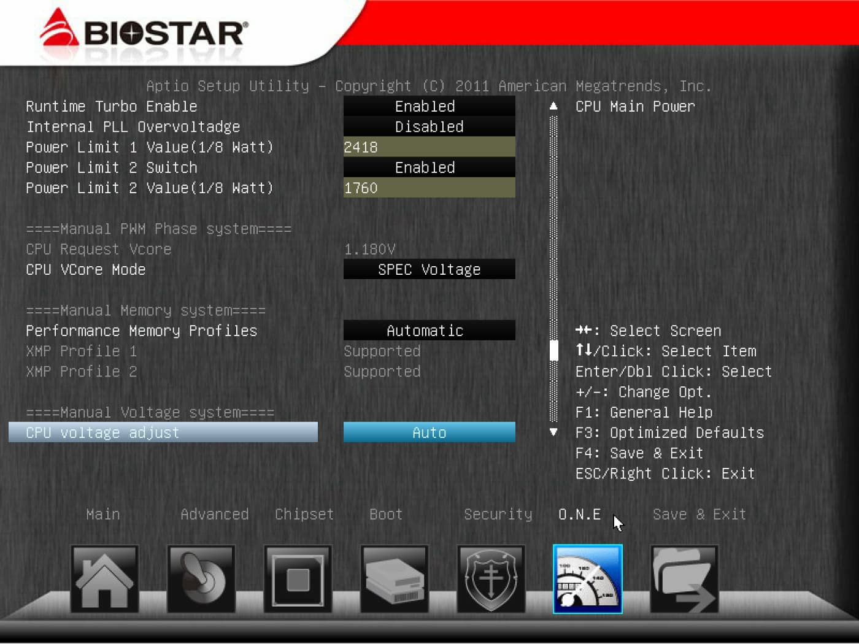Switch to the Main tab label
The height and width of the screenshot is (644, 859).
click(x=103, y=514)
